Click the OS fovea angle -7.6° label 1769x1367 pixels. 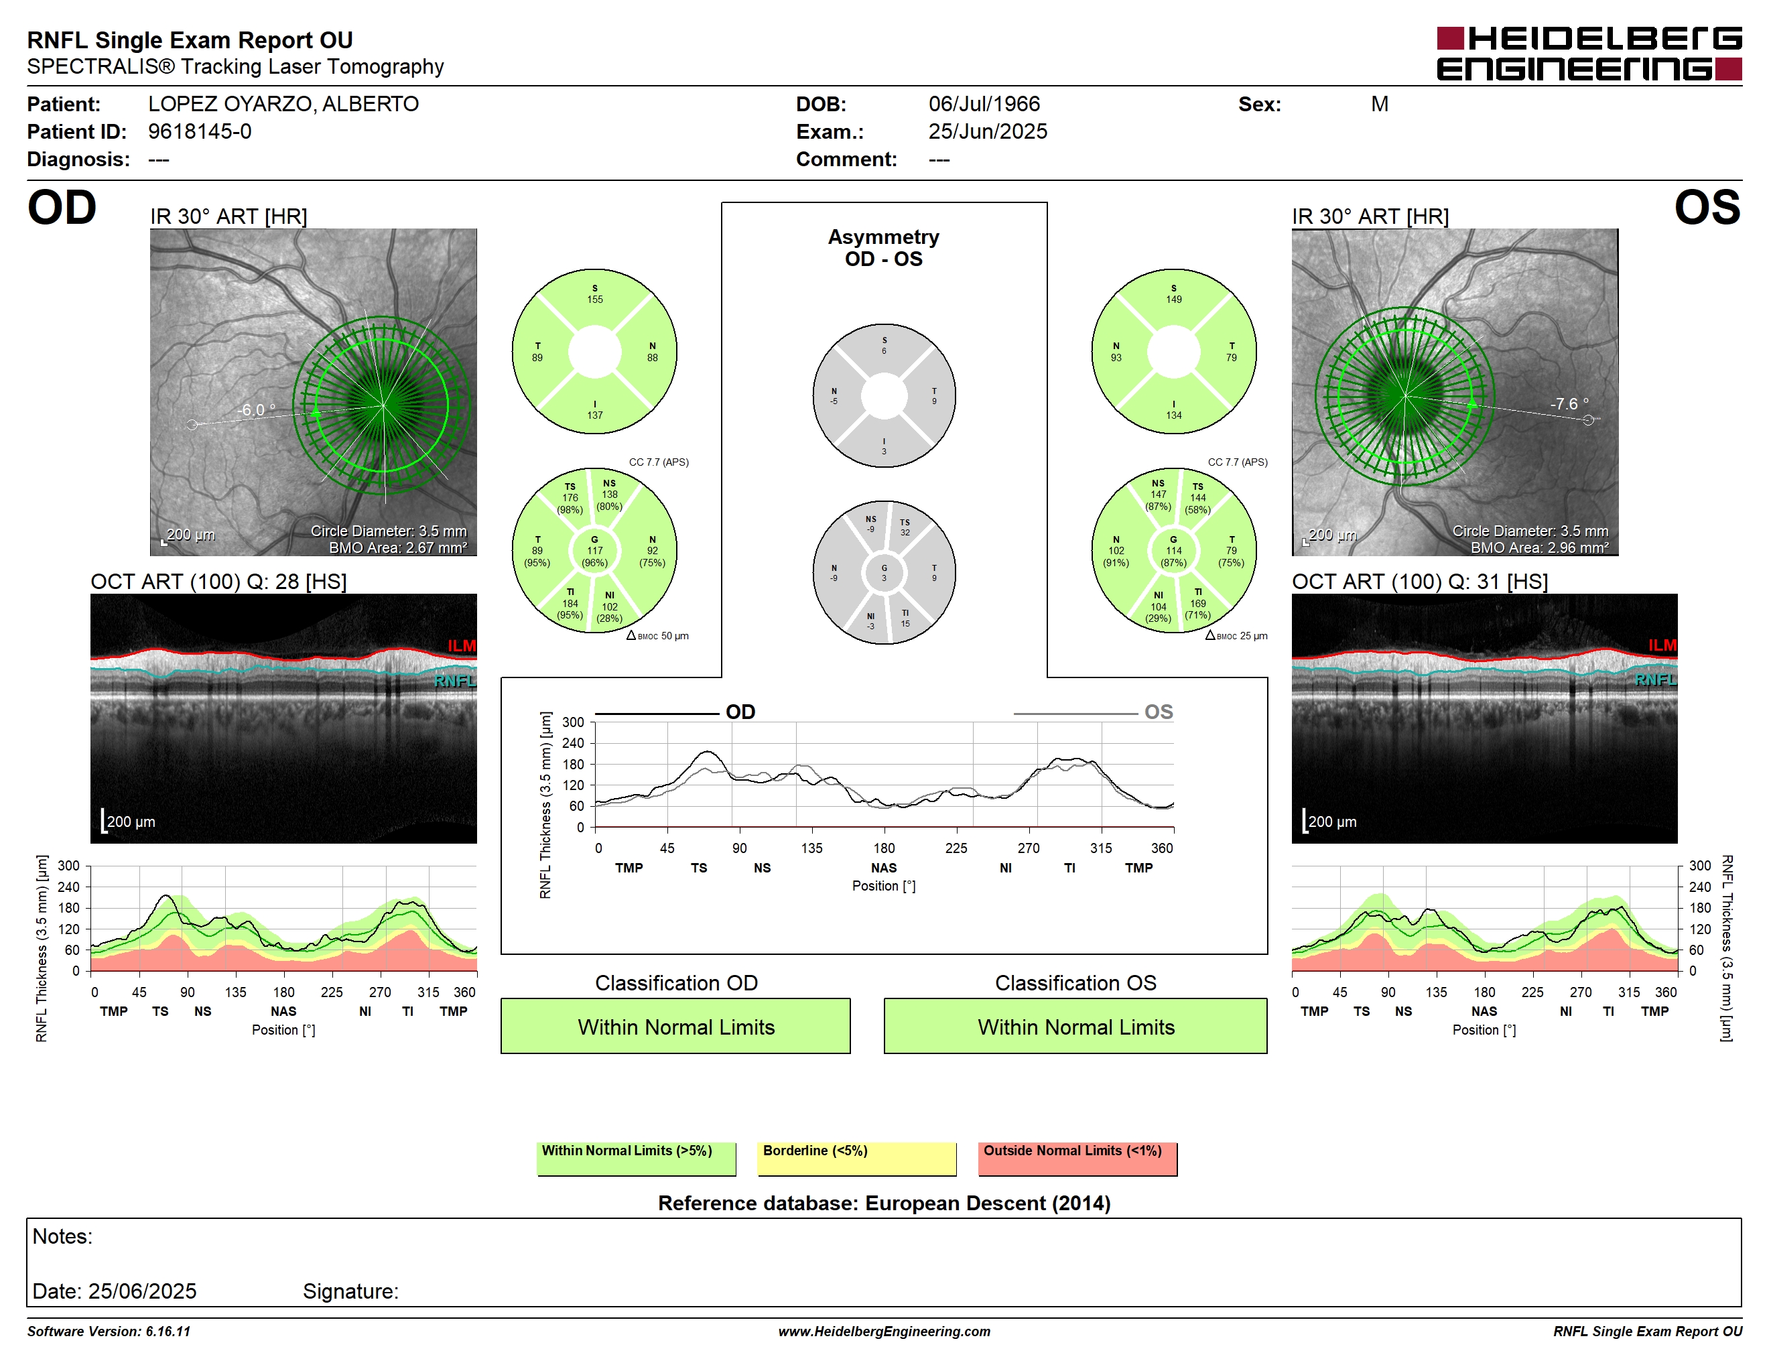click(1570, 403)
